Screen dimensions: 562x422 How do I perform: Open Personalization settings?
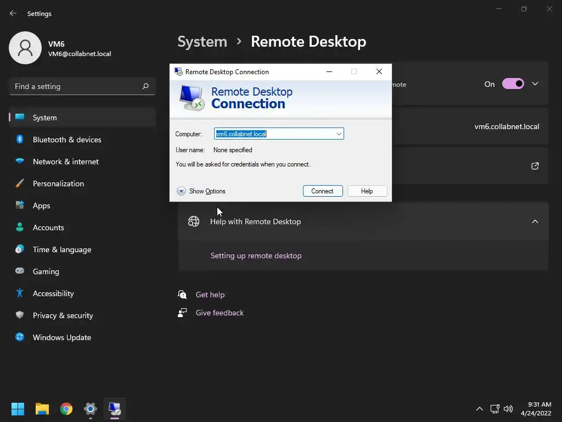tap(82, 184)
